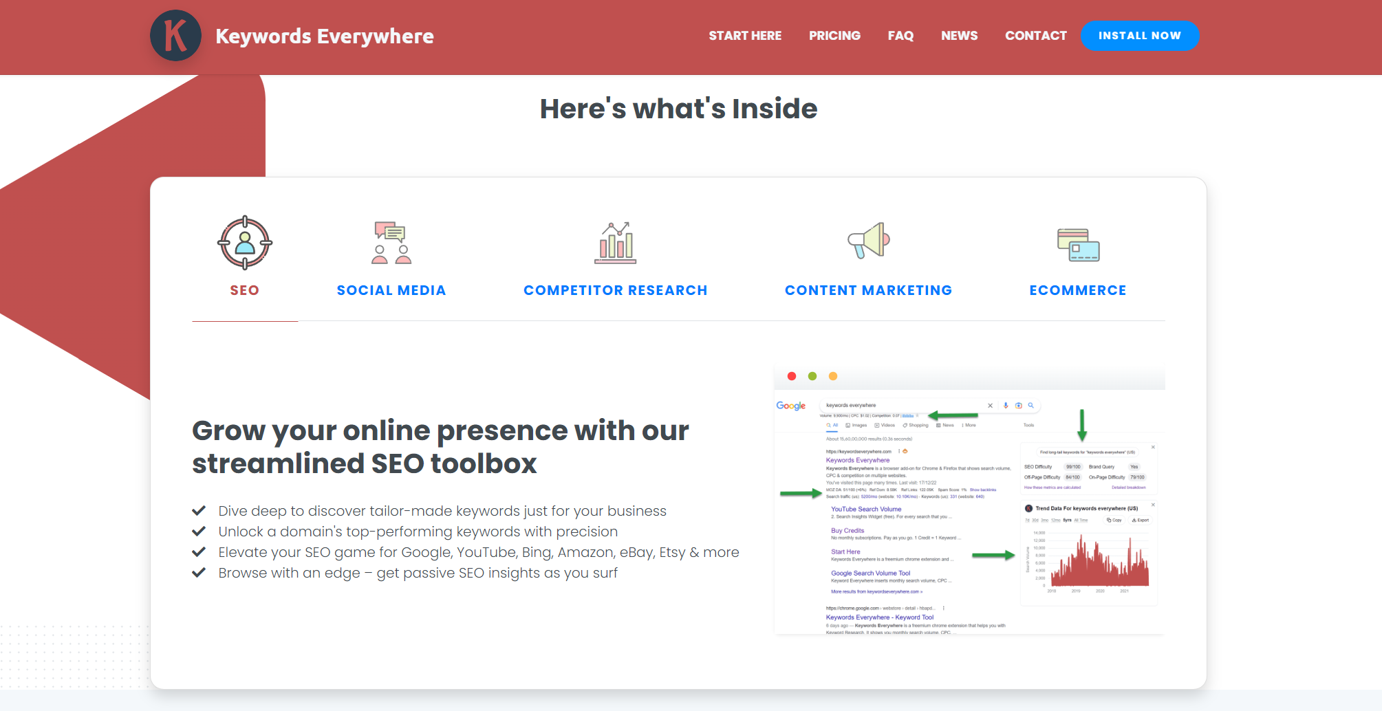Click the Keywords Everywhere site title
Screen dimensions: 1382x711
coord(325,36)
